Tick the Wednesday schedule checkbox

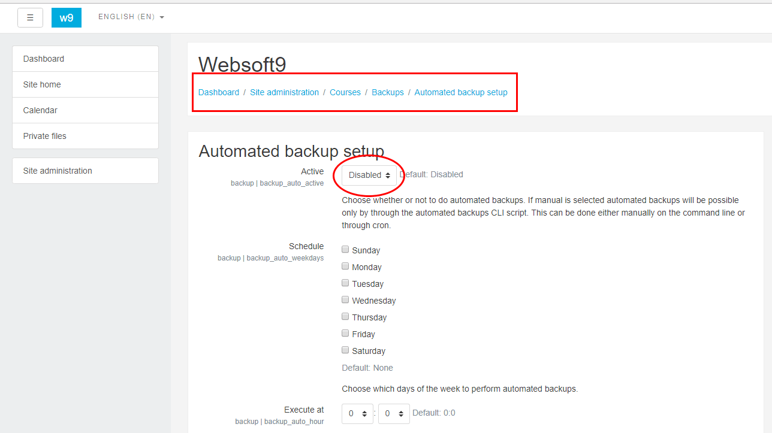[345, 299]
